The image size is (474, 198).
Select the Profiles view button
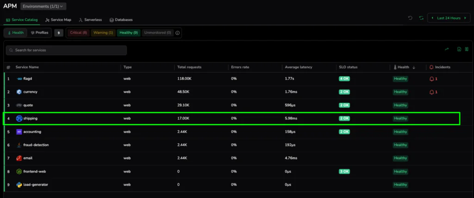pos(39,33)
